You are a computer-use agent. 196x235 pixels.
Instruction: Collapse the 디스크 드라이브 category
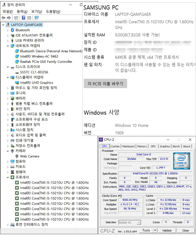coord(8,67)
